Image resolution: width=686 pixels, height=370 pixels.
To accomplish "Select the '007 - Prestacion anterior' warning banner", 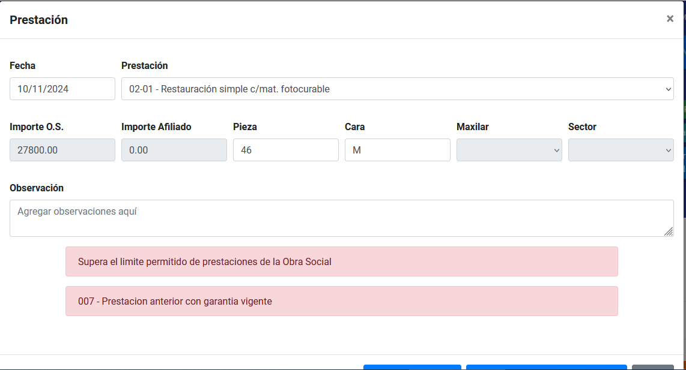I will (x=341, y=301).
